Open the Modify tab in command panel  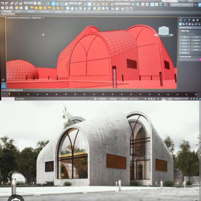(185, 20)
